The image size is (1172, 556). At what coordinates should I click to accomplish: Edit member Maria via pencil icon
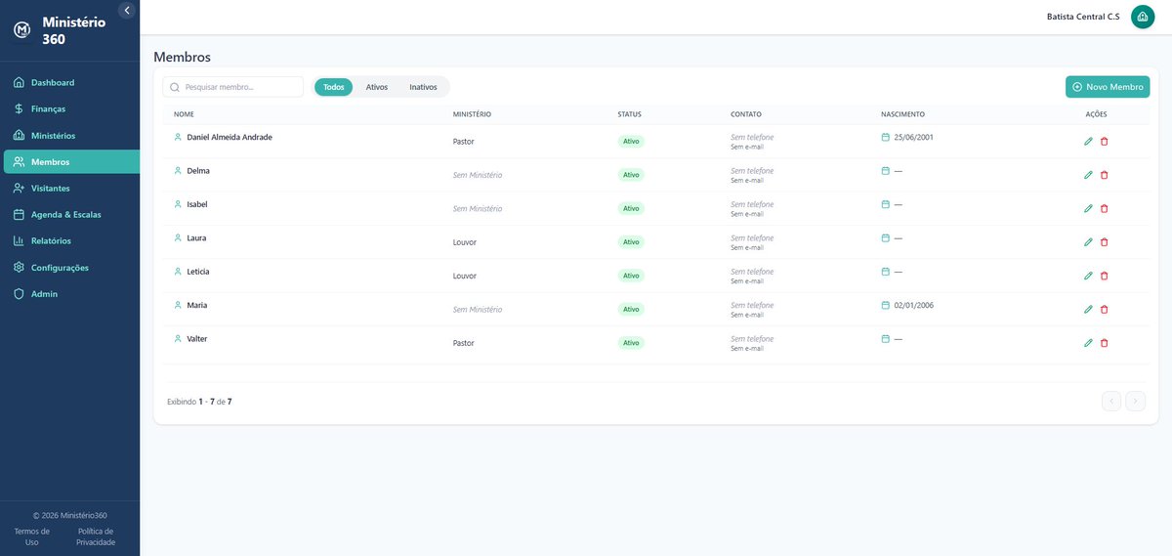point(1088,309)
